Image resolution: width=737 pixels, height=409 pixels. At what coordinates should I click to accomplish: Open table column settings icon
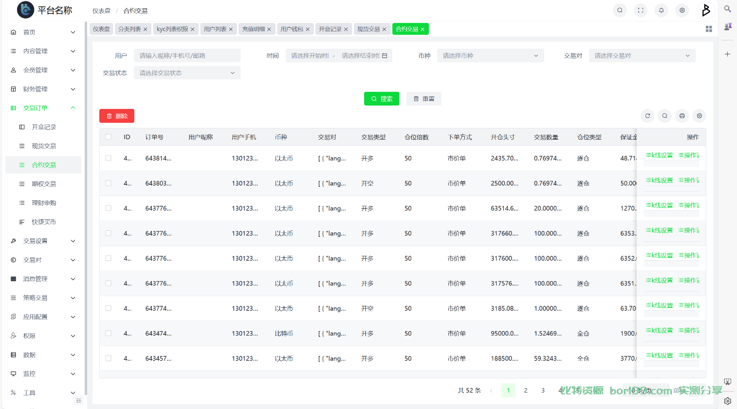[x=700, y=116]
